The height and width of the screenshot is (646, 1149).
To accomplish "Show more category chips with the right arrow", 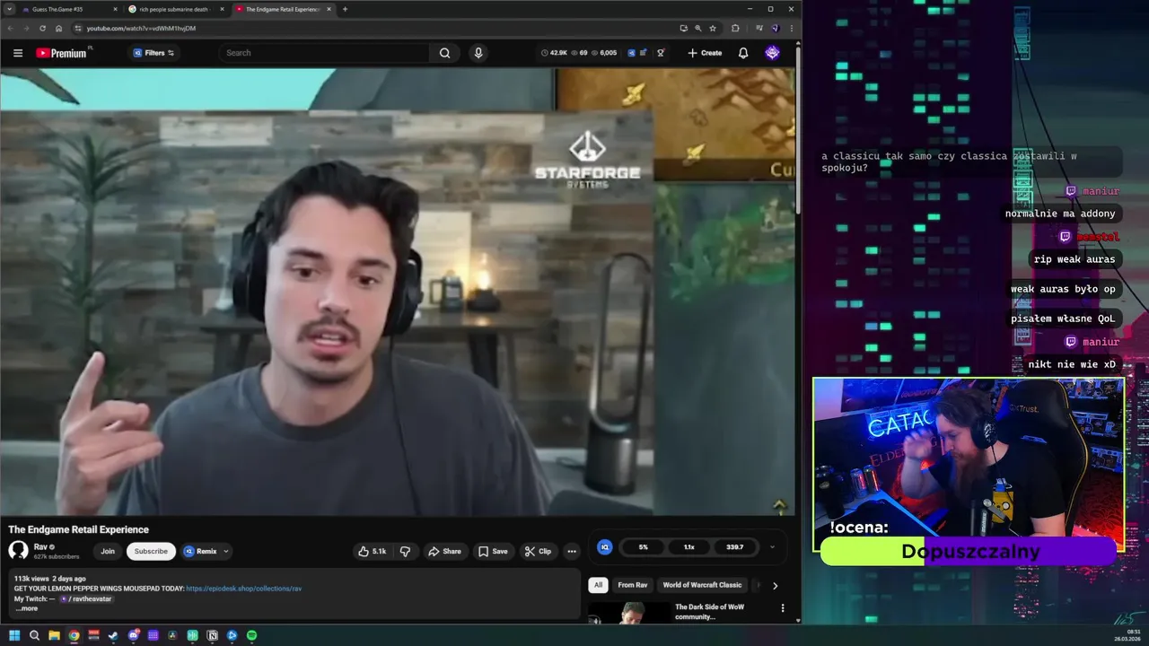I will coord(775,585).
